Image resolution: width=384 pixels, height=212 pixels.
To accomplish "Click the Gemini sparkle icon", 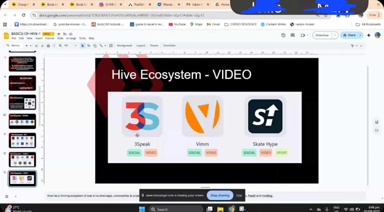I will tap(369, 35).
